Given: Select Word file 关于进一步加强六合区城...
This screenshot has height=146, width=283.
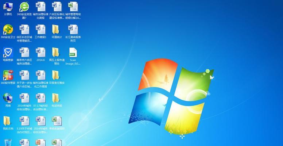Looking at the screenshot, I should click(24, 79).
